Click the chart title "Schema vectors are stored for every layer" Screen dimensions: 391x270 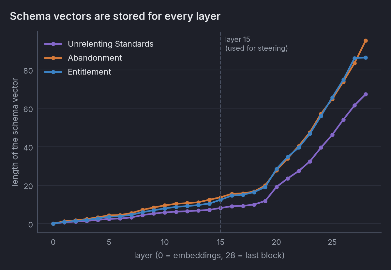tap(115, 16)
